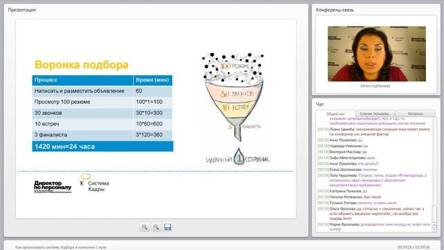Click the presenter video thumbnail

click(377, 54)
